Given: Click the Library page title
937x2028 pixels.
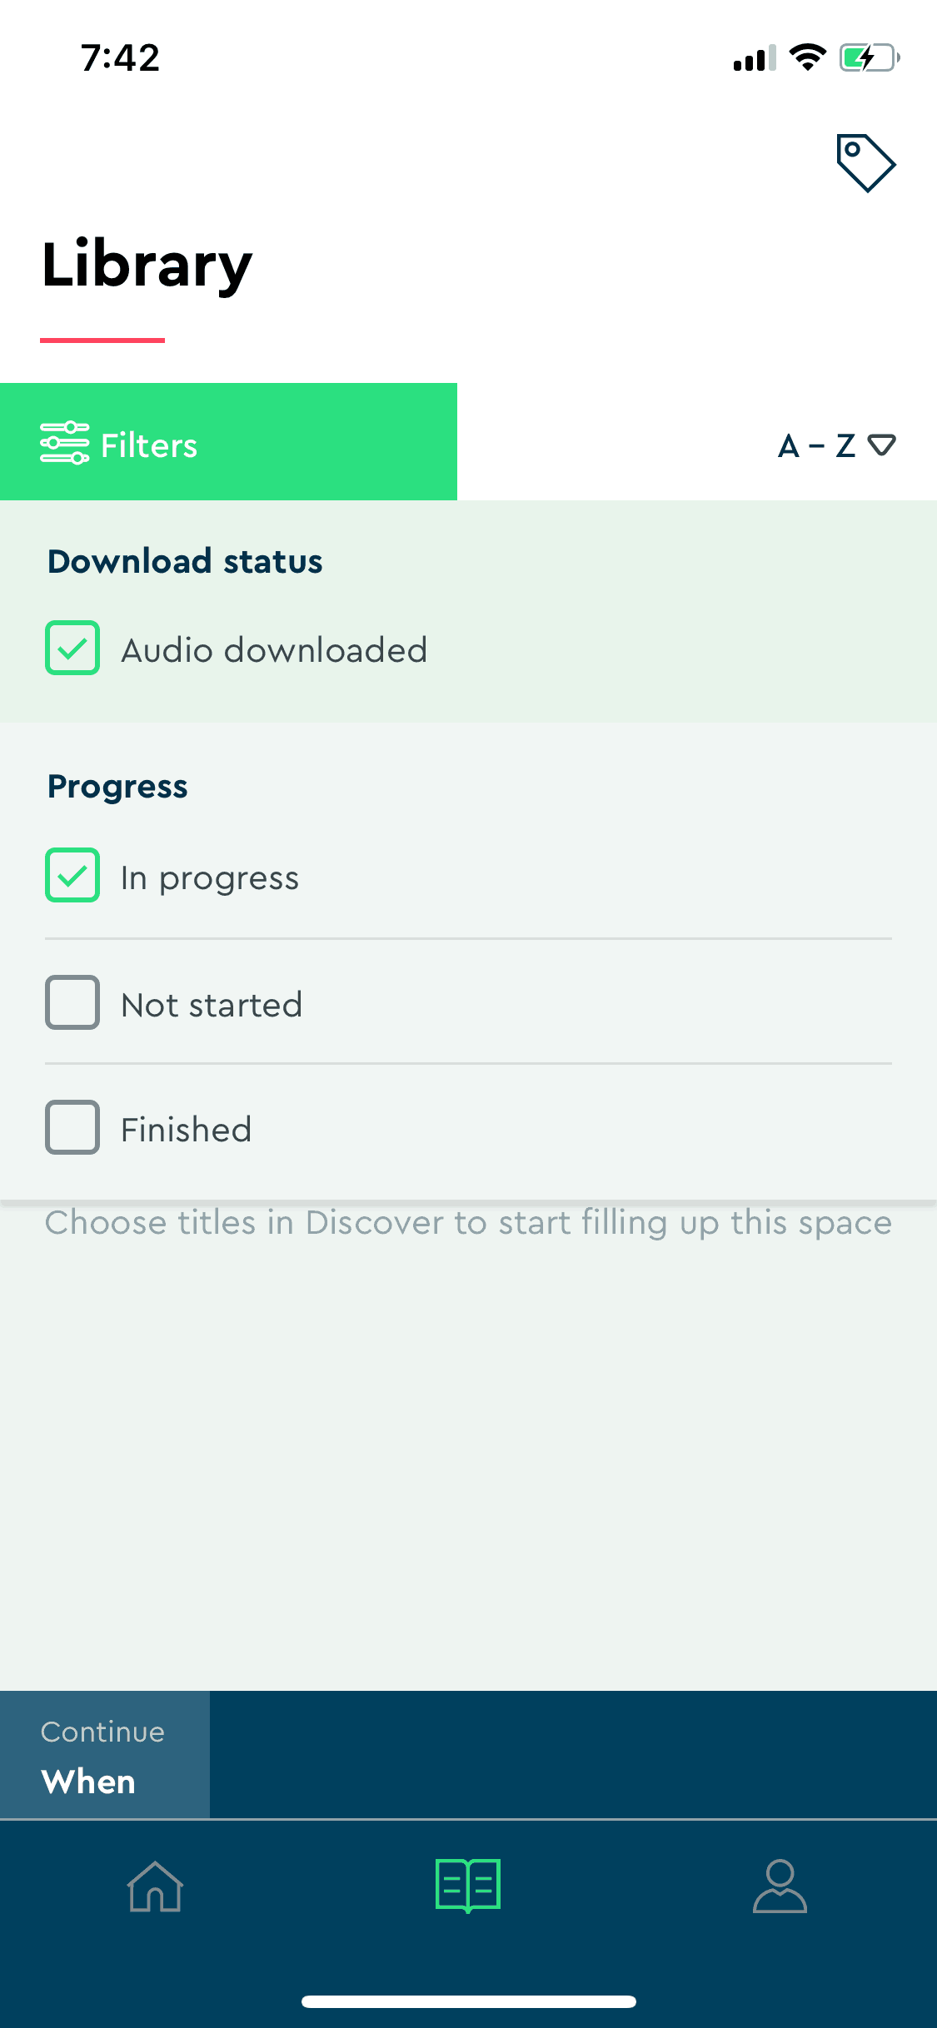Looking at the screenshot, I should (x=146, y=262).
